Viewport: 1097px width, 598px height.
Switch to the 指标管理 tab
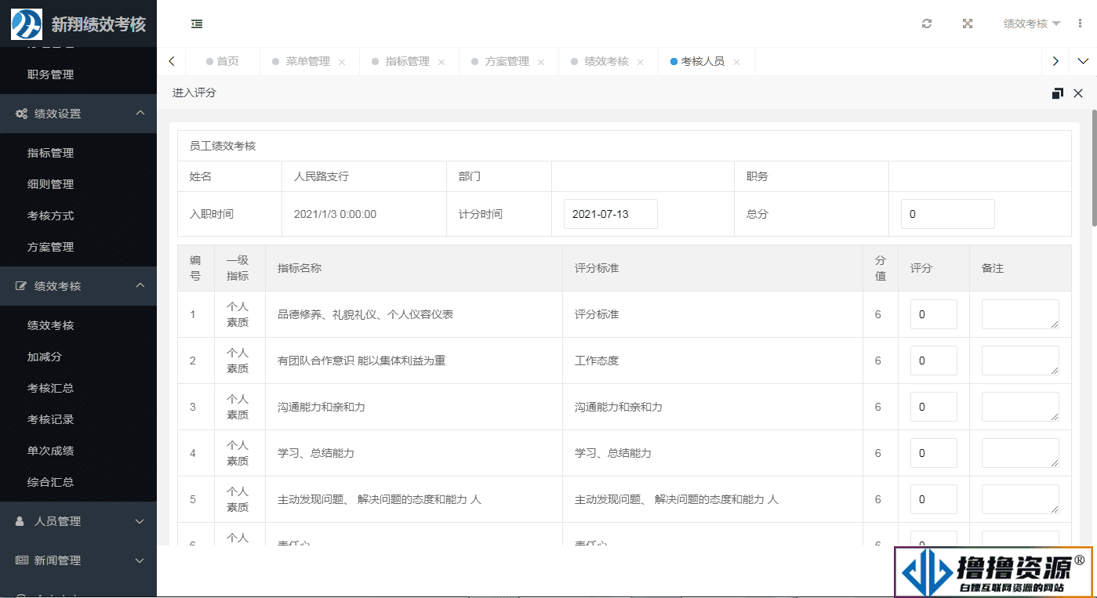(x=408, y=61)
